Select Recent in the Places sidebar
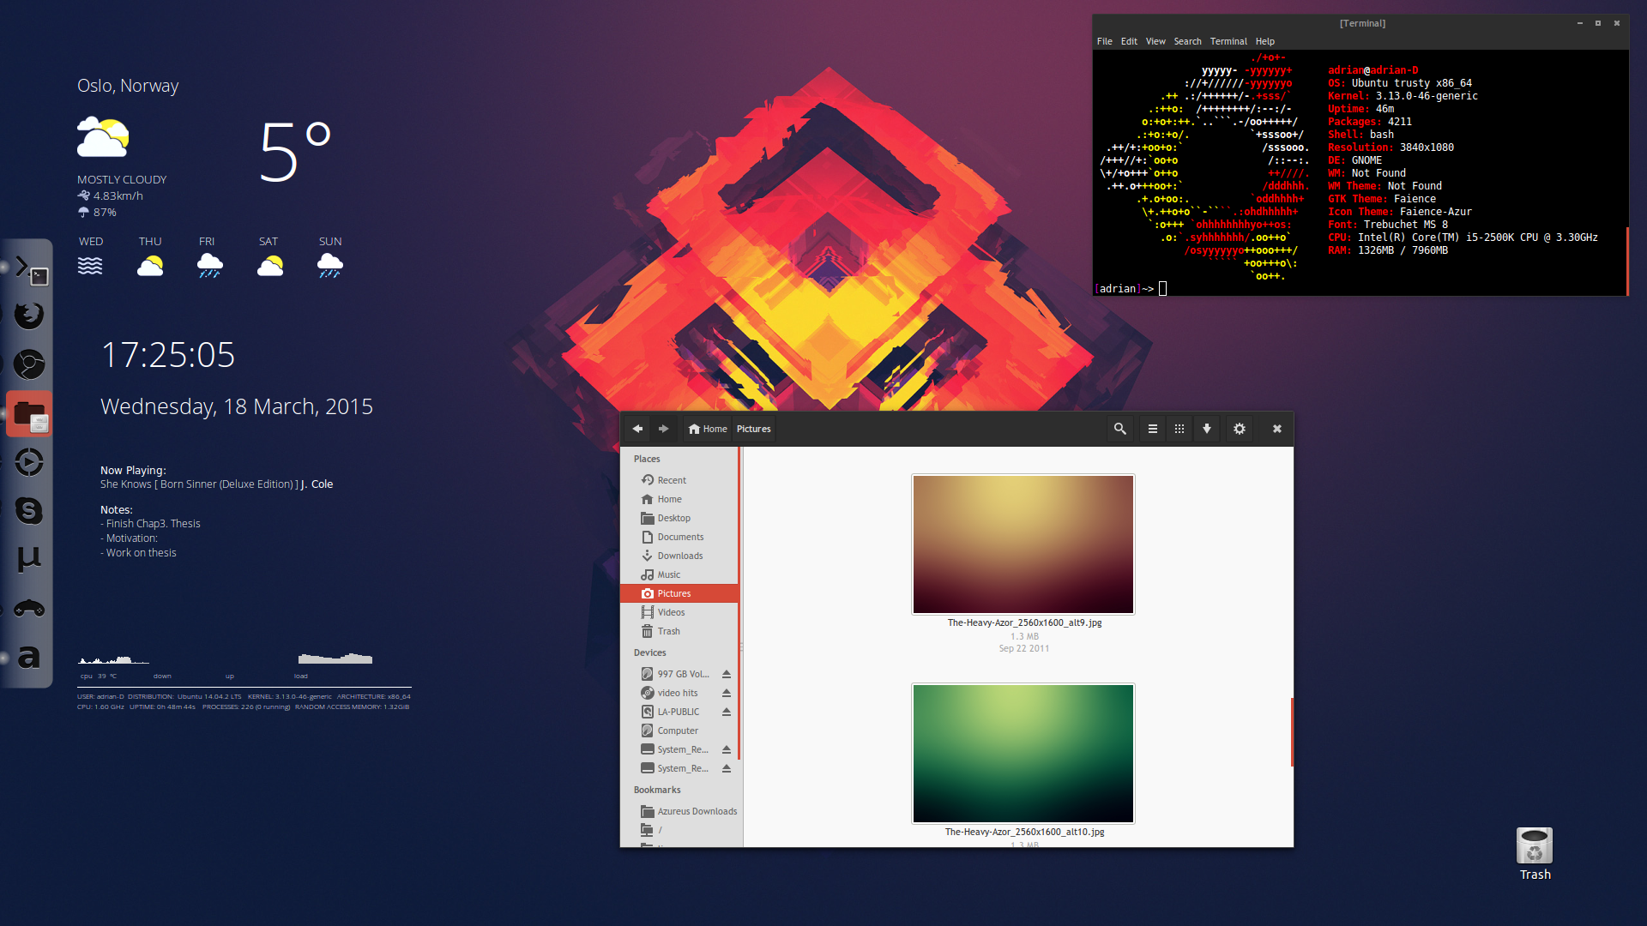This screenshot has width=1647, height=926. [x=679, y=480]
